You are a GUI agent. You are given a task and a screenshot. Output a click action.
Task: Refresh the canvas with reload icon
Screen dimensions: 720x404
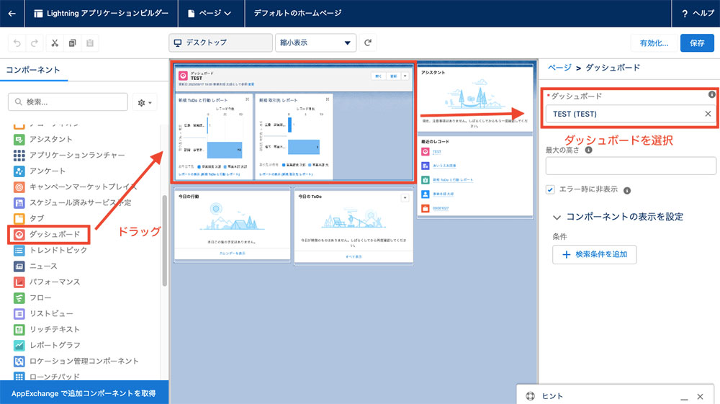(x=368, y=42)
